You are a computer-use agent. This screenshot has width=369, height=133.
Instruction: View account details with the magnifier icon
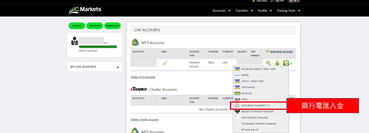tap(268, 63)
